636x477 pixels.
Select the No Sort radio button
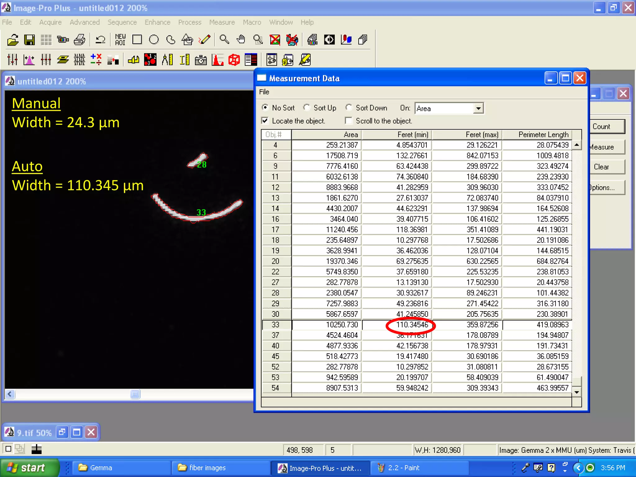[x=265, y=107]
